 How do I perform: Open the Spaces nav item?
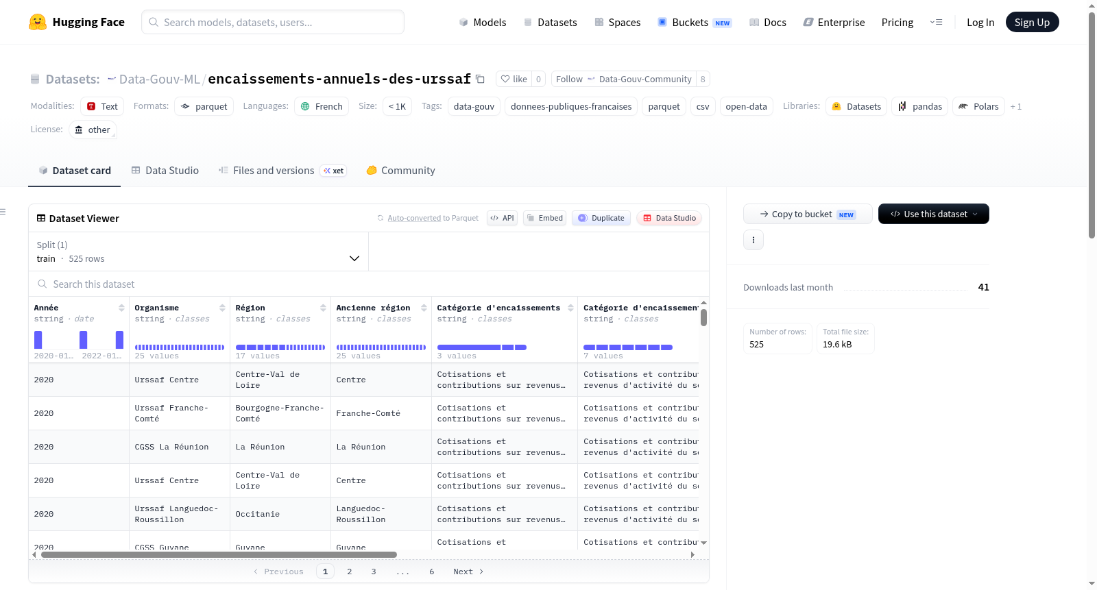point(617,22)
